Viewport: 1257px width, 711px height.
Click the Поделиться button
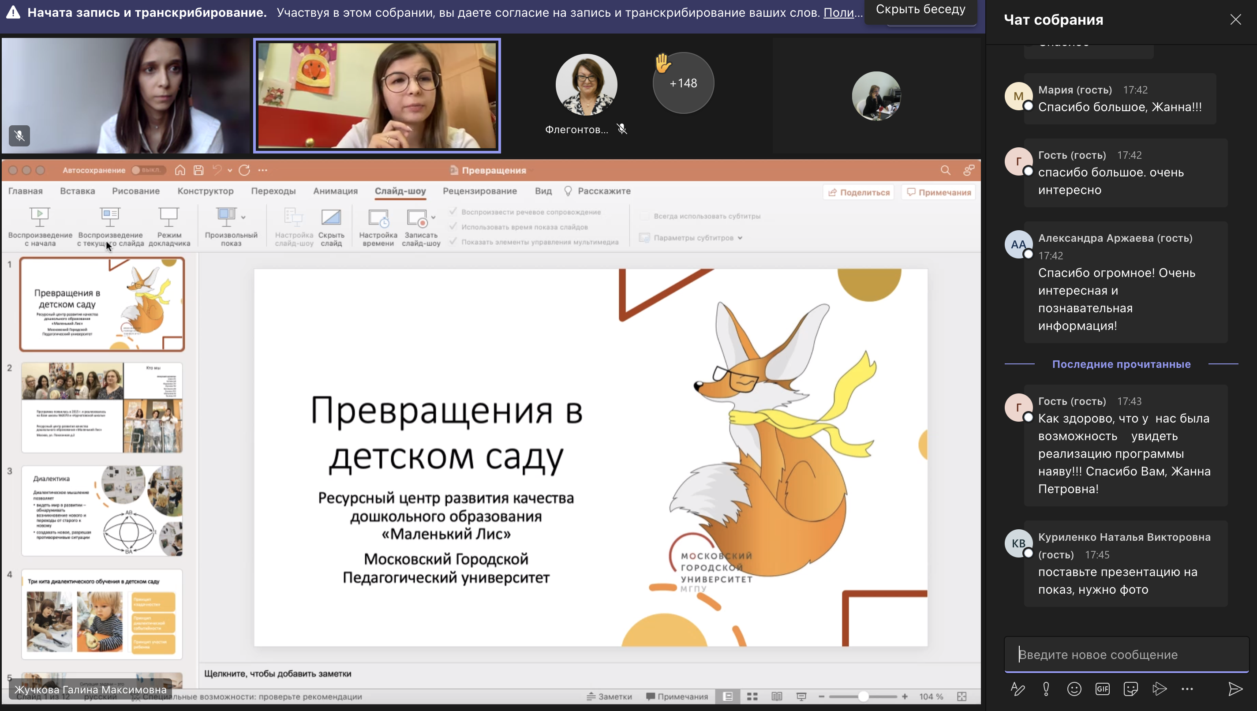pyautogui.click(x=858, y=192)
